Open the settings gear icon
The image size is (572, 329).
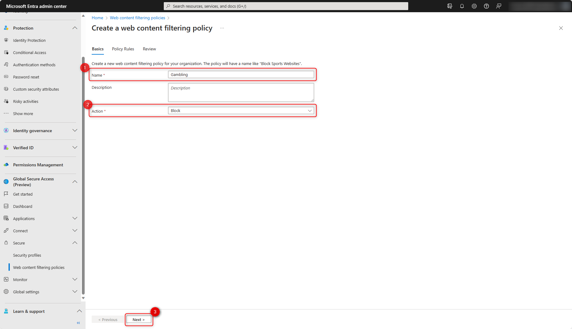474,6
